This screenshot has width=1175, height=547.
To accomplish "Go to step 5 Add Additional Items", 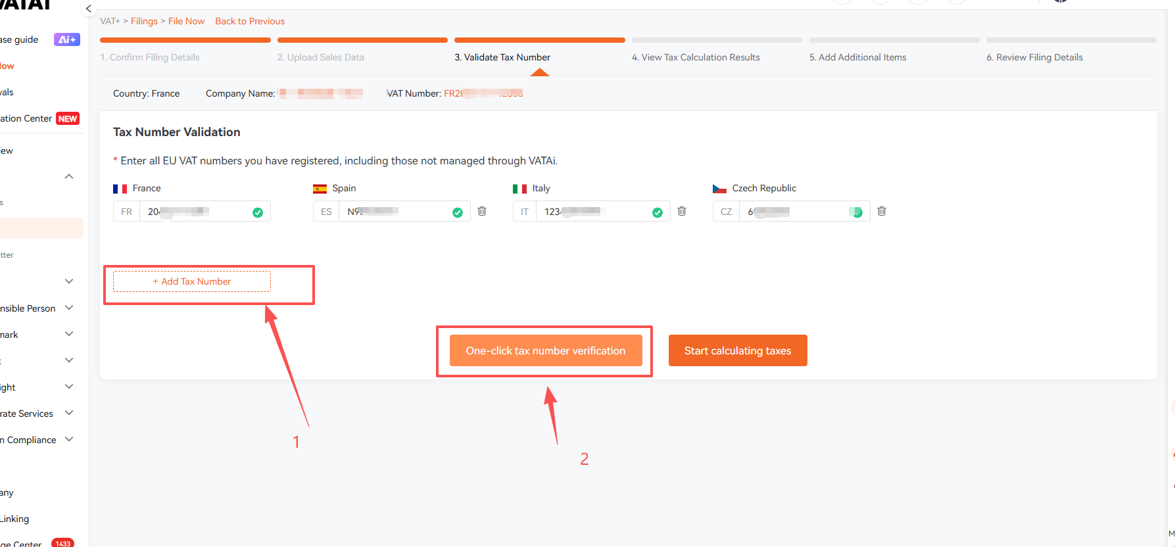I will pyautogui.click(x=857, y=57).
